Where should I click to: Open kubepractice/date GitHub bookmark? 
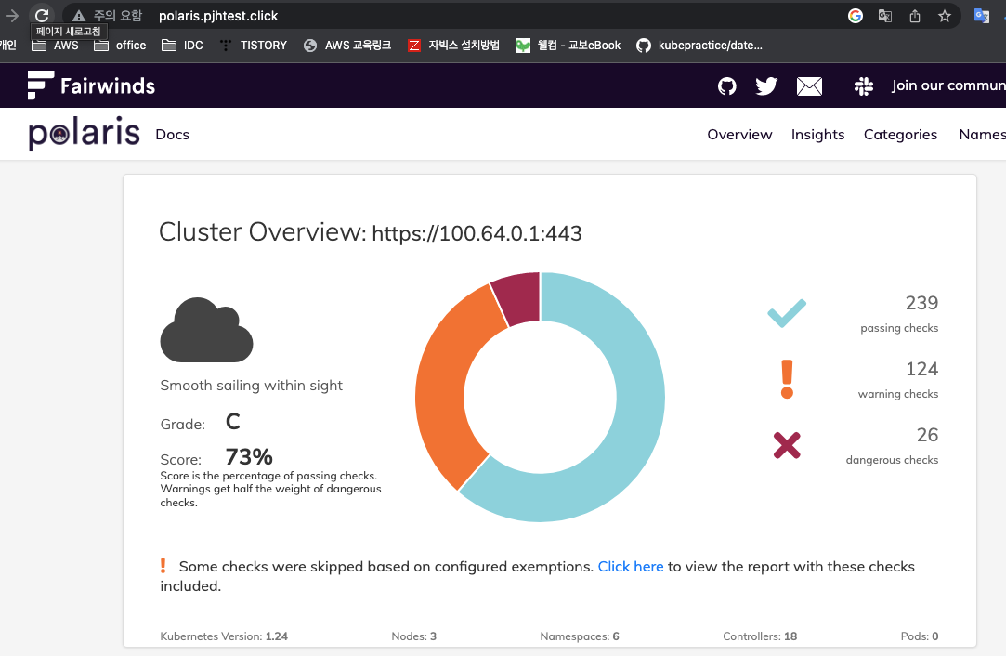point(699,45)
